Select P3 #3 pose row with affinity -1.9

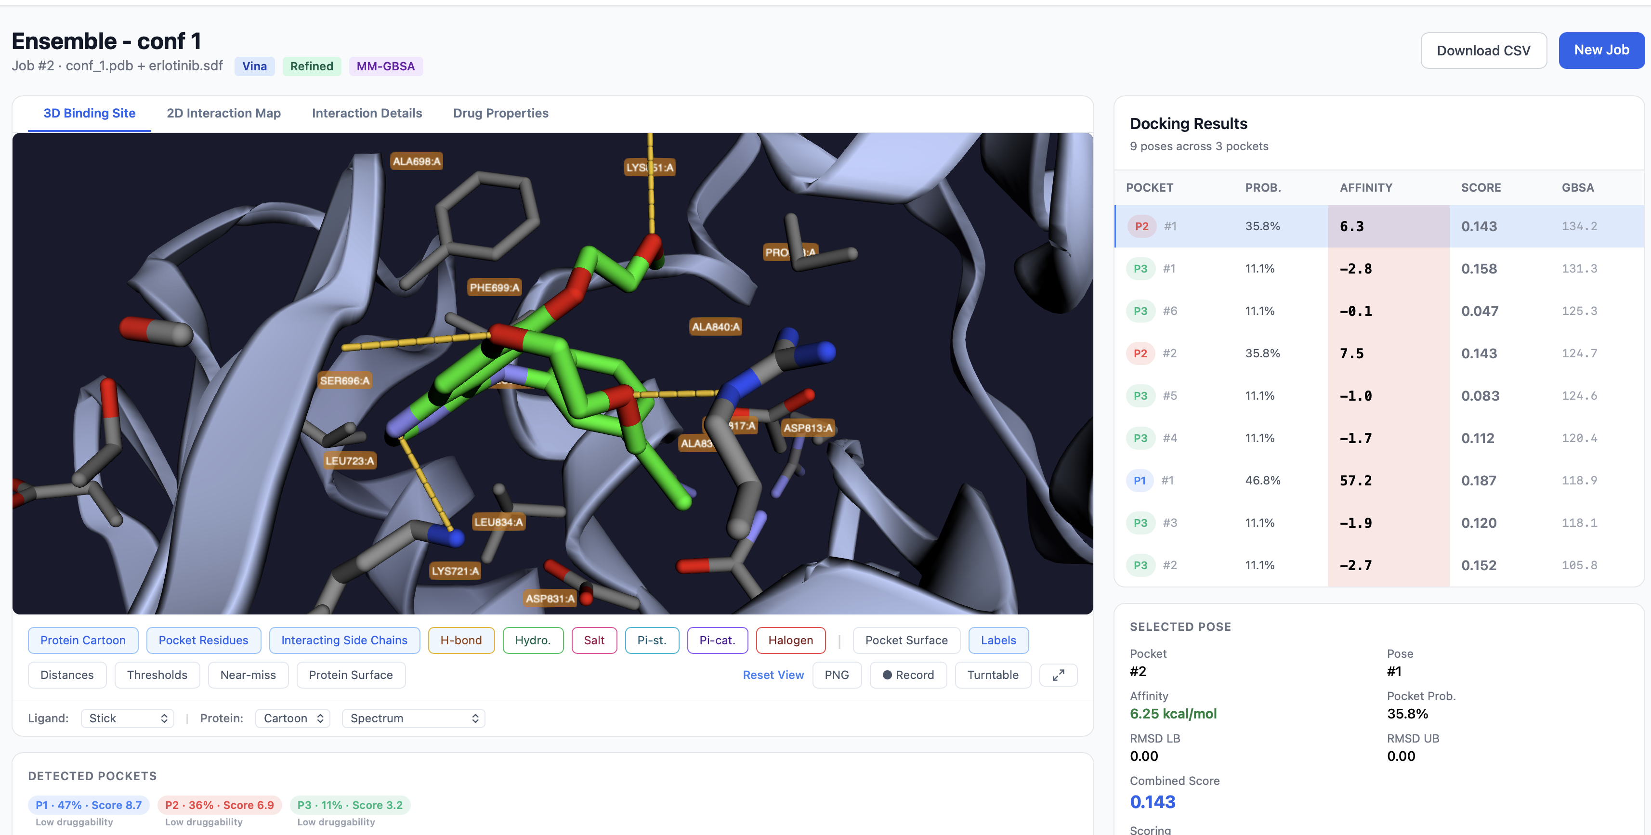click(x=1379, y=522)
